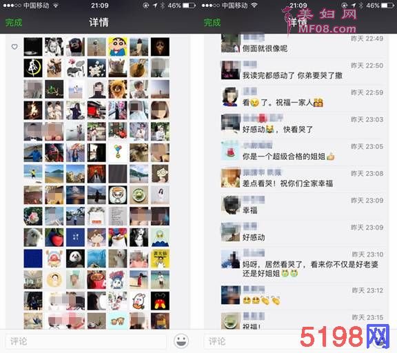Tap 完成 on the left screen
The height and width of the screenshot is (353, 397).
pyautogui.click(x=14, y=23)
